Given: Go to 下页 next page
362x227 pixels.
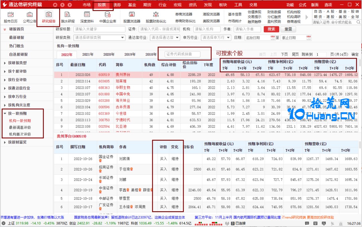Looking at the screenshot, I should [x=285, y=54].
